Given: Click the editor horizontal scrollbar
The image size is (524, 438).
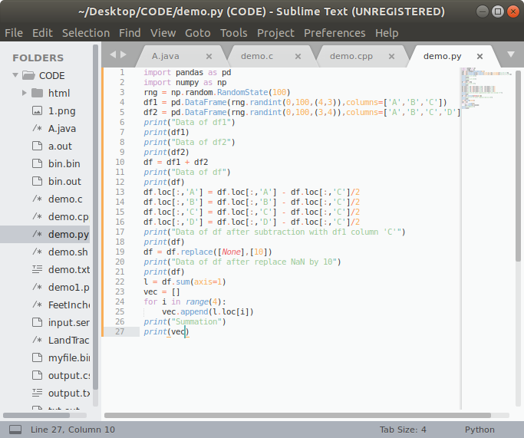Looking at the screenshot, I should 298,415.
